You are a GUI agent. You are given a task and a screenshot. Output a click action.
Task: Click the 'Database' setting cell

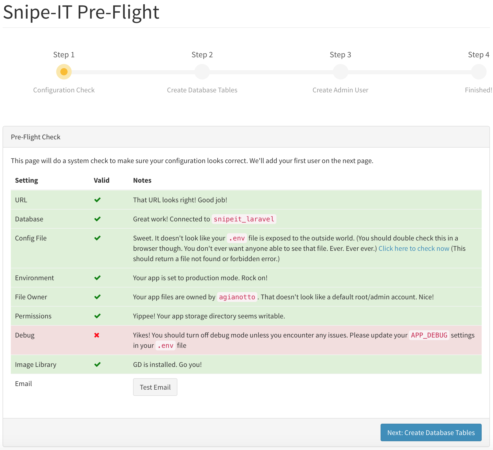click(29, 219)
